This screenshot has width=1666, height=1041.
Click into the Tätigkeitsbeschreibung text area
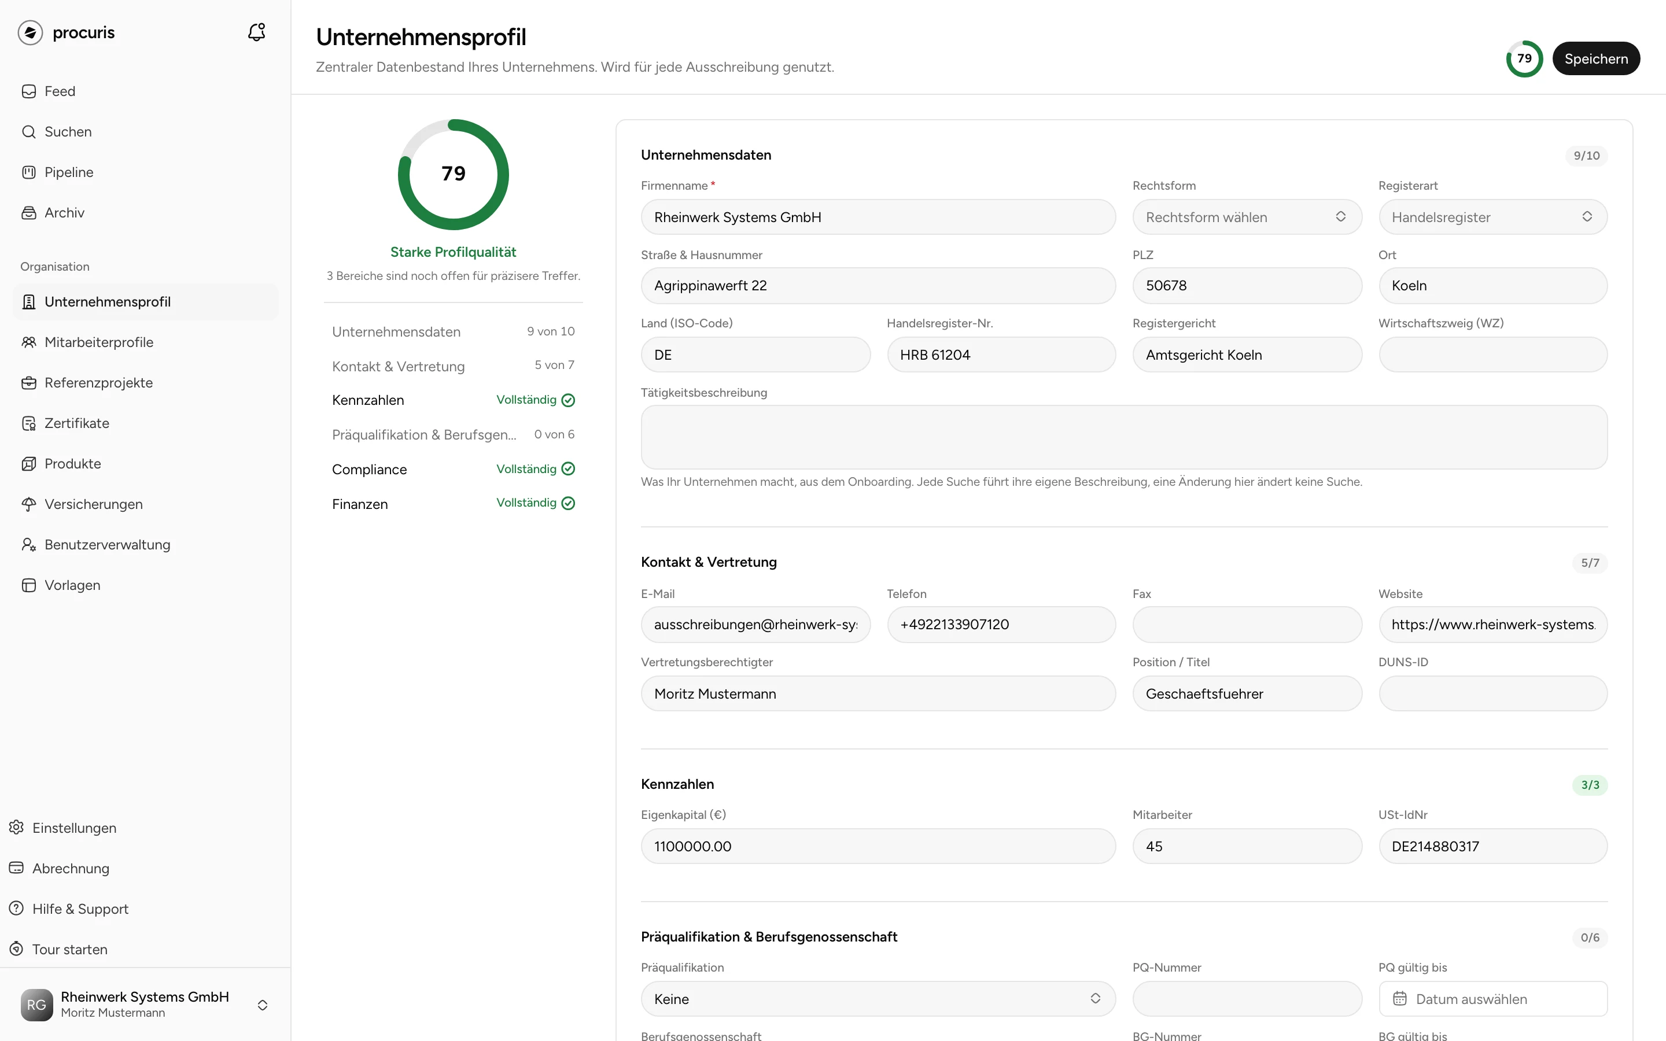1123,437
